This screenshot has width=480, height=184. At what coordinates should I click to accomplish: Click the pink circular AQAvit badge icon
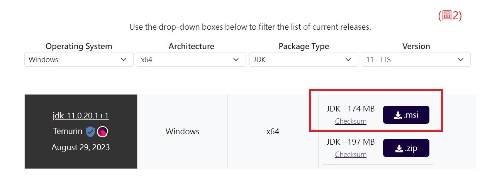point(102,132)
